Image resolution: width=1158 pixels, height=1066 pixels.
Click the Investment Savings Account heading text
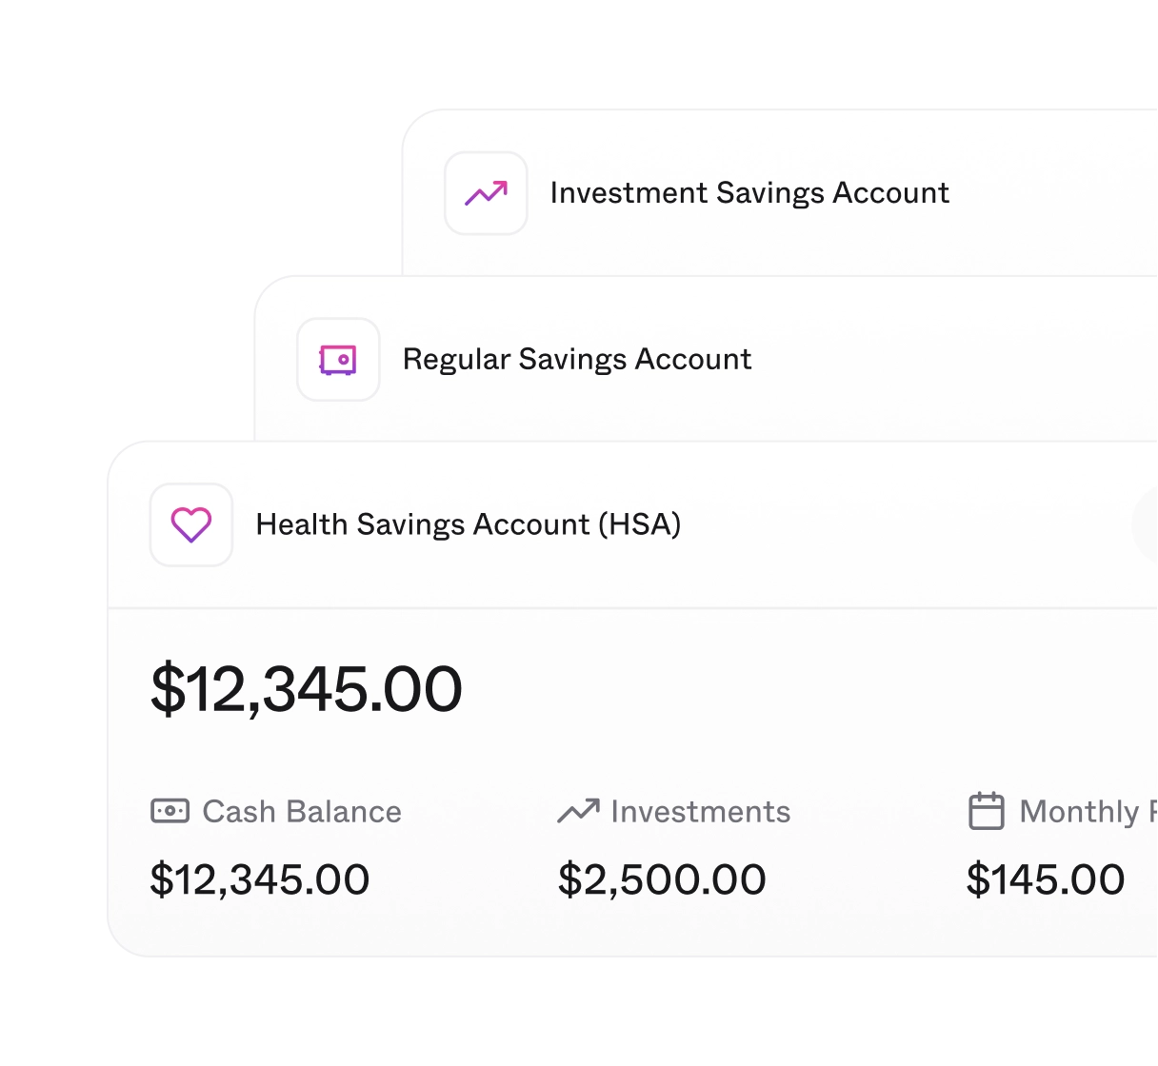[x=750, y=193]
